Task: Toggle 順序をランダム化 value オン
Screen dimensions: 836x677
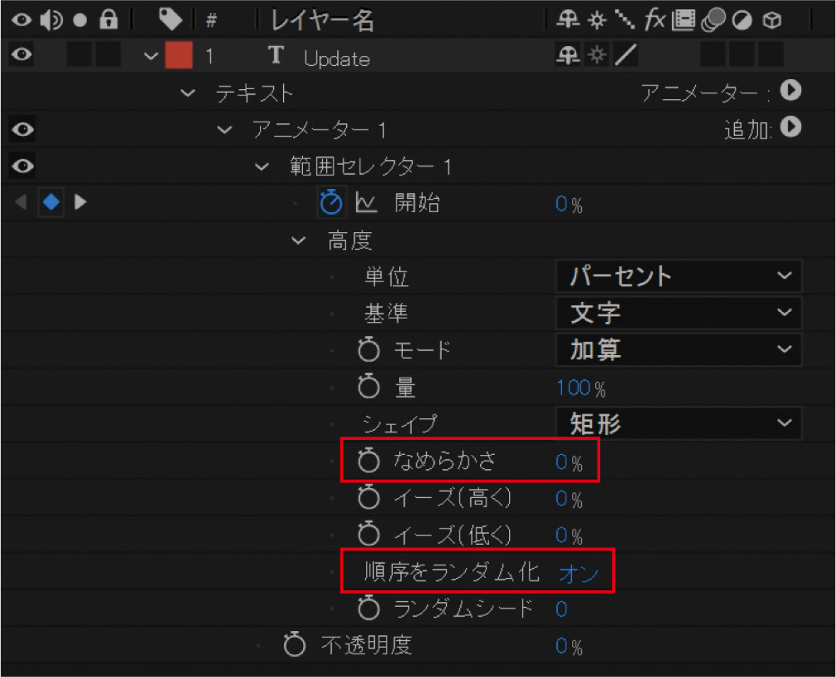Action: tap(578, 573)
